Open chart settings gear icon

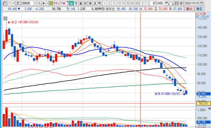click(x=181, y=3)
